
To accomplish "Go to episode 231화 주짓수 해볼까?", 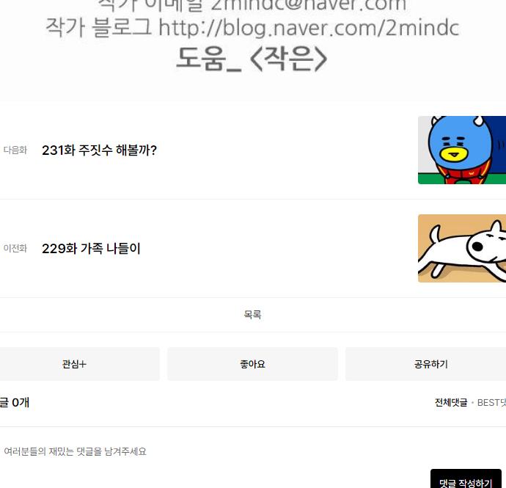I will pyautogui.click(x=100, y=150).
